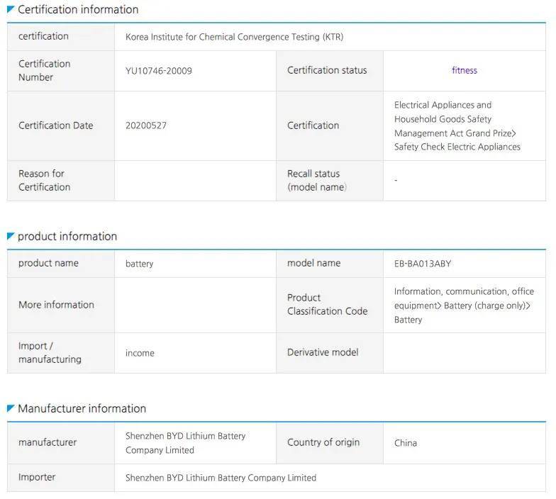This screenshot has height=499, width=556.
Task: Click the Importer company name value
Action: 221,478
